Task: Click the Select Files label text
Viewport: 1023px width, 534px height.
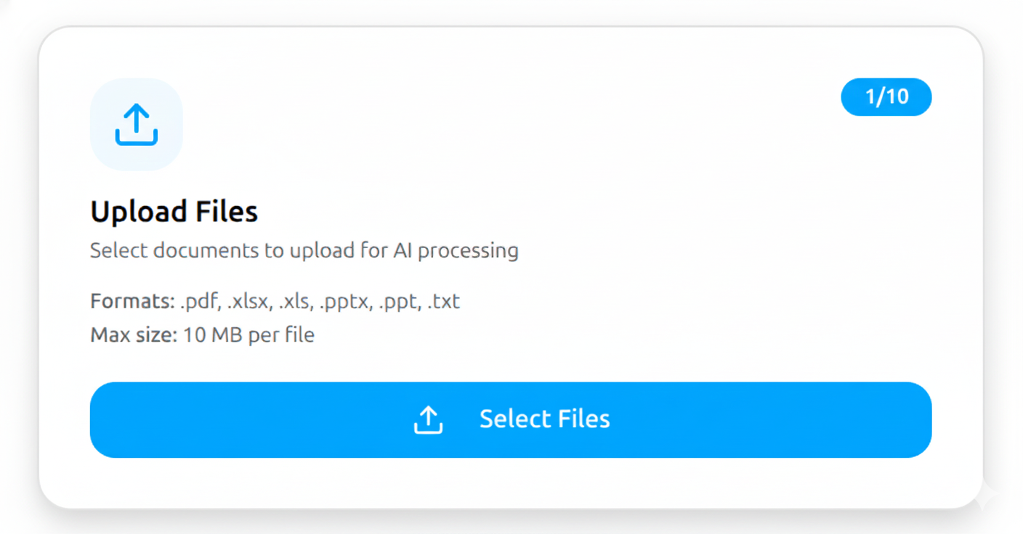Action: click(x=544, y=419)
